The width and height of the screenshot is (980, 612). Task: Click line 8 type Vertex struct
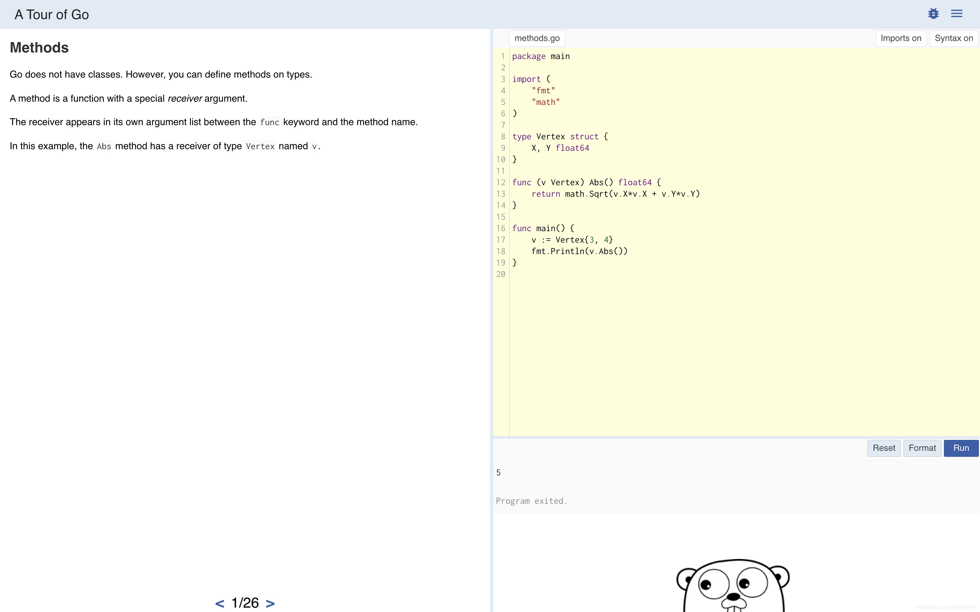coord(560,137)
